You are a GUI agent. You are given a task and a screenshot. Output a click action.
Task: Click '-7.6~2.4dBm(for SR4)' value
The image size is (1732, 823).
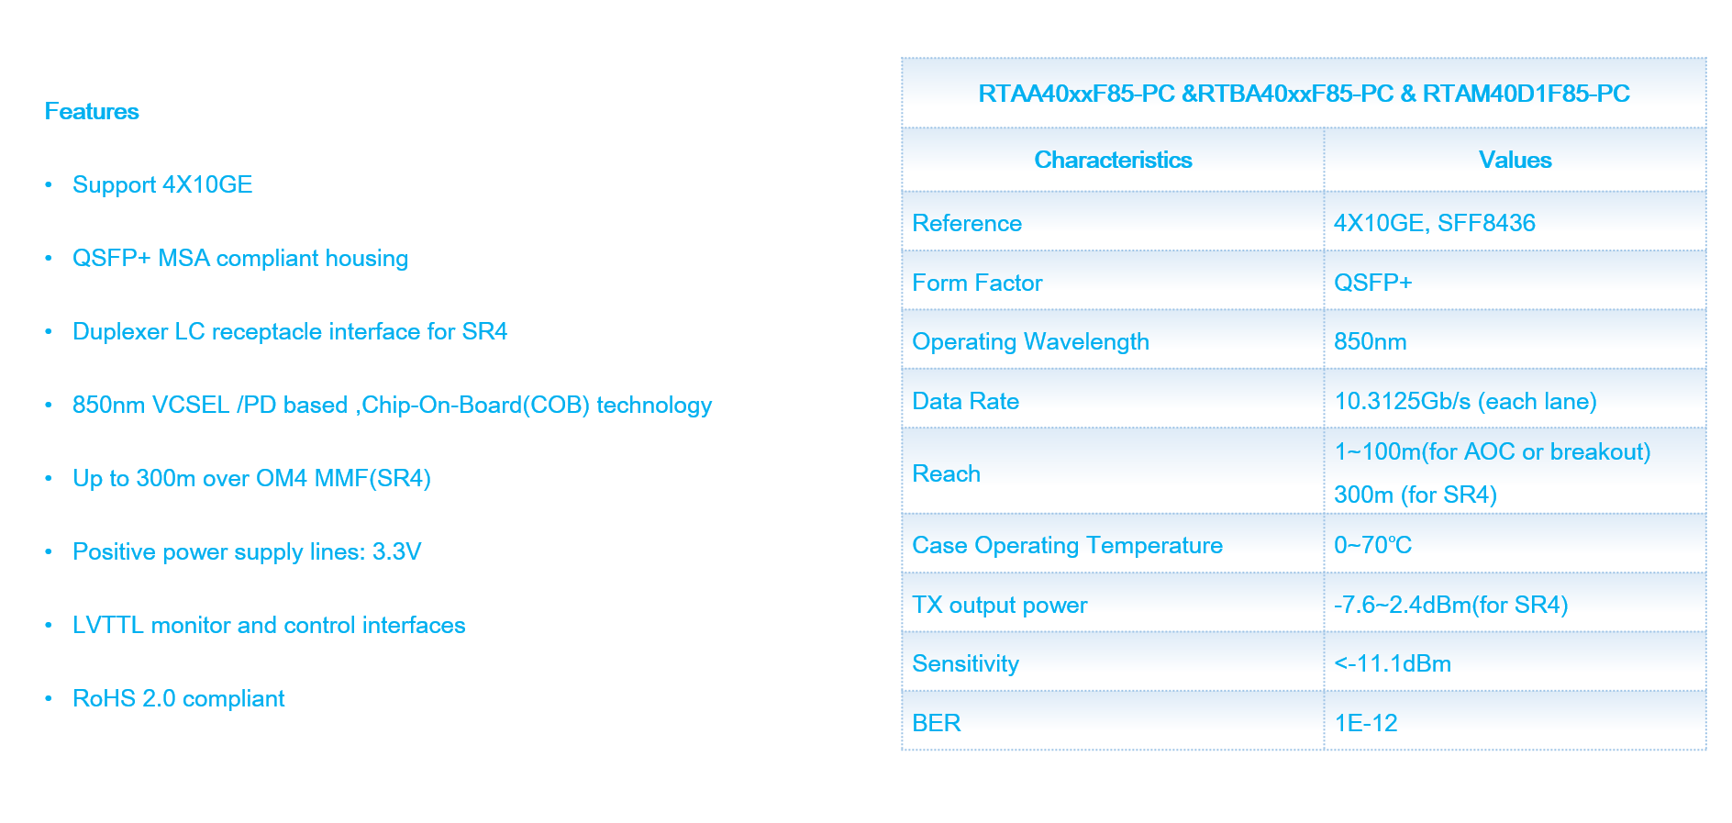1451,605
